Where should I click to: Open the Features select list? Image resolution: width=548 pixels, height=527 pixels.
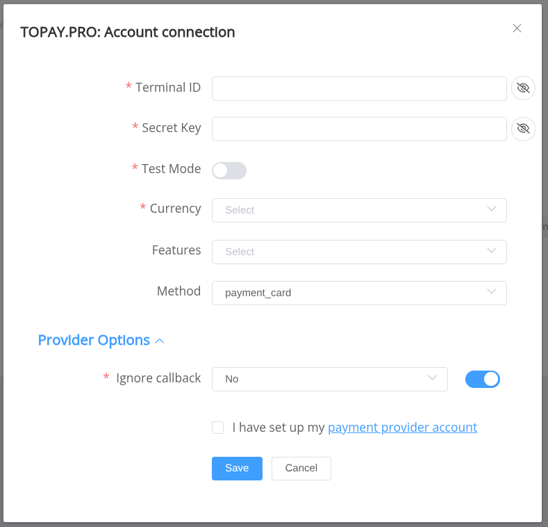[358, 252]
